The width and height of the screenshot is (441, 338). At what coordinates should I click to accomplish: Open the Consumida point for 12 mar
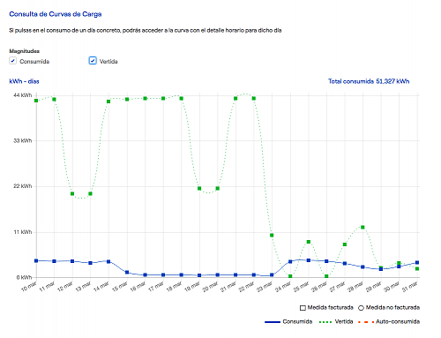pos(72,261)
